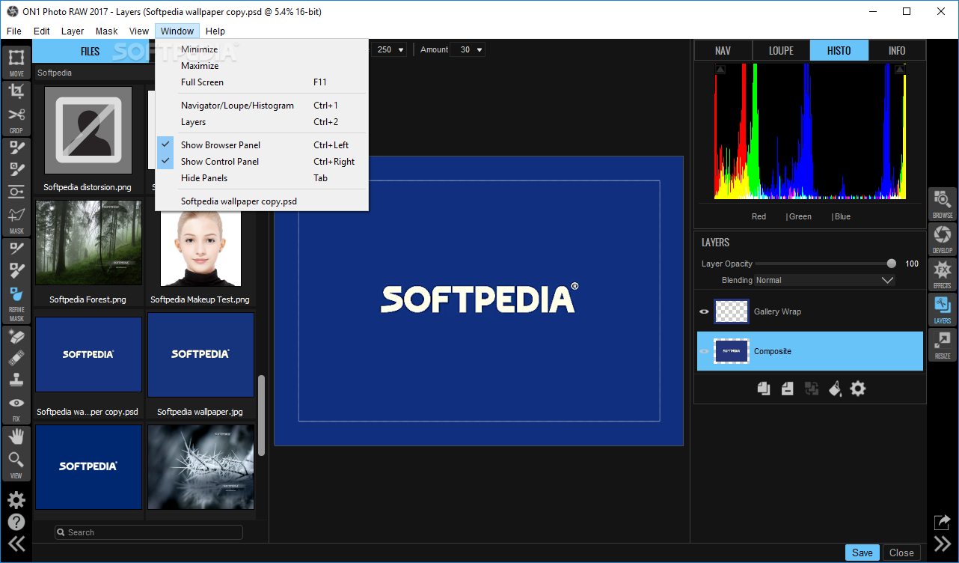This screenshot has width=959, height=563.
Task: Select the Crop tool
Action: pos(16,92)
